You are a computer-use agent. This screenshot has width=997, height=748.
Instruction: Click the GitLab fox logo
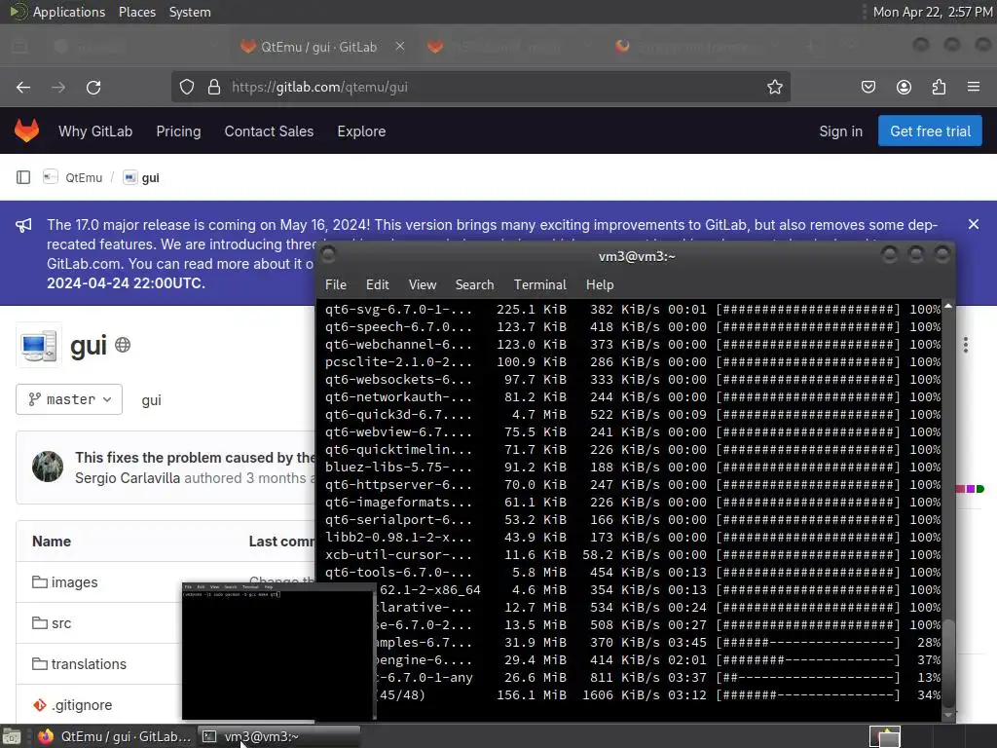tap(26, 131)
